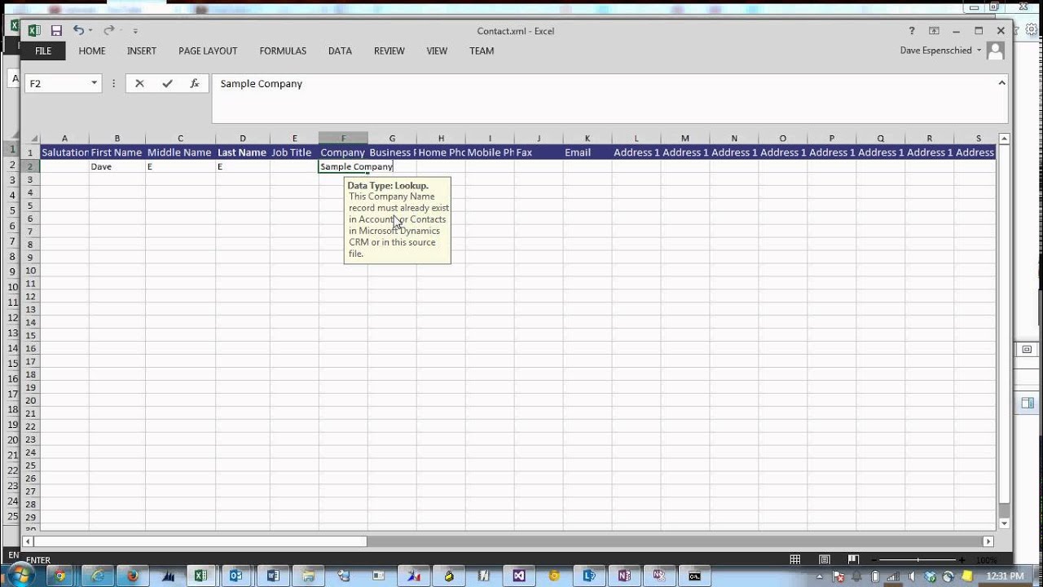Open the Help question mark
The image size is (1043, 587).
coord(912,31)
